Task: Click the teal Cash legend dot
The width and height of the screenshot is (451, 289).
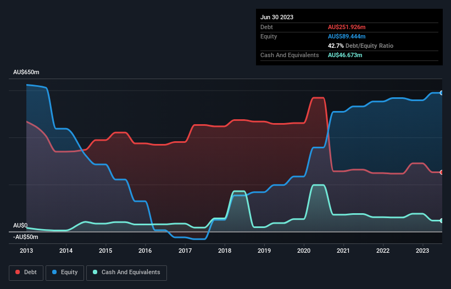Action: (95, 272)
